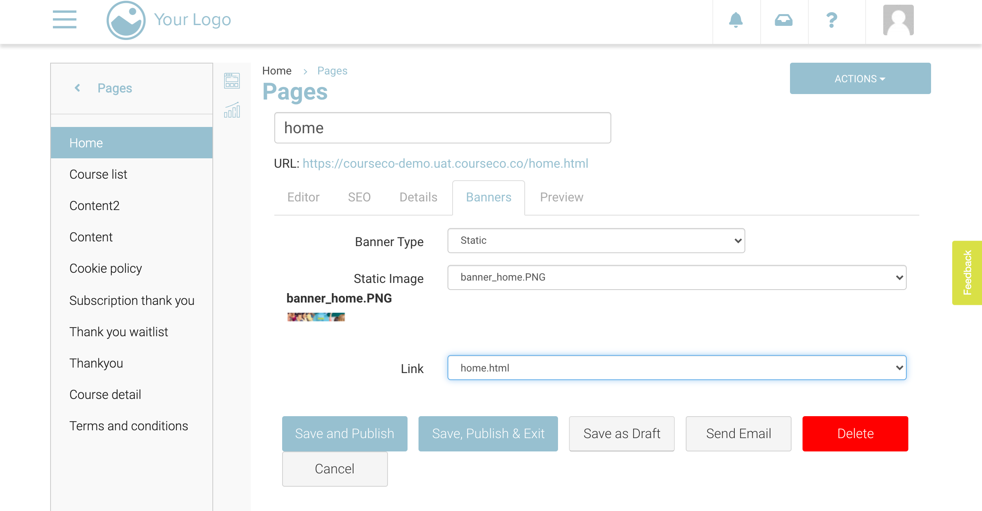Click the red Delete button
Screen dimensions: 982x511
[x=855, y=433]
